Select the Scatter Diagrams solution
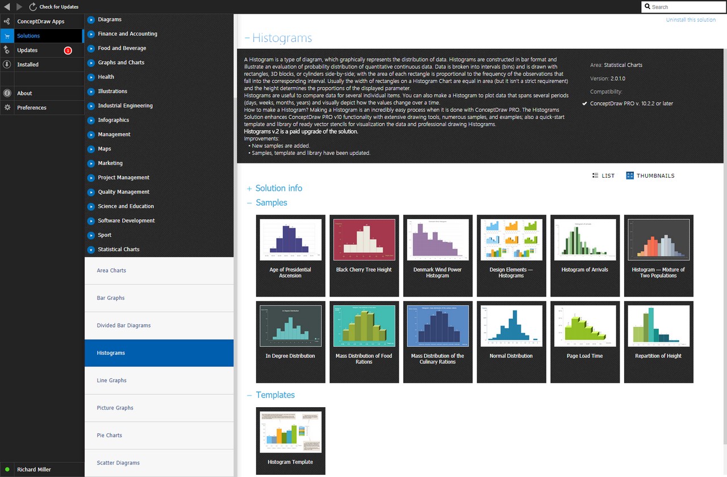 coord(159,463)
